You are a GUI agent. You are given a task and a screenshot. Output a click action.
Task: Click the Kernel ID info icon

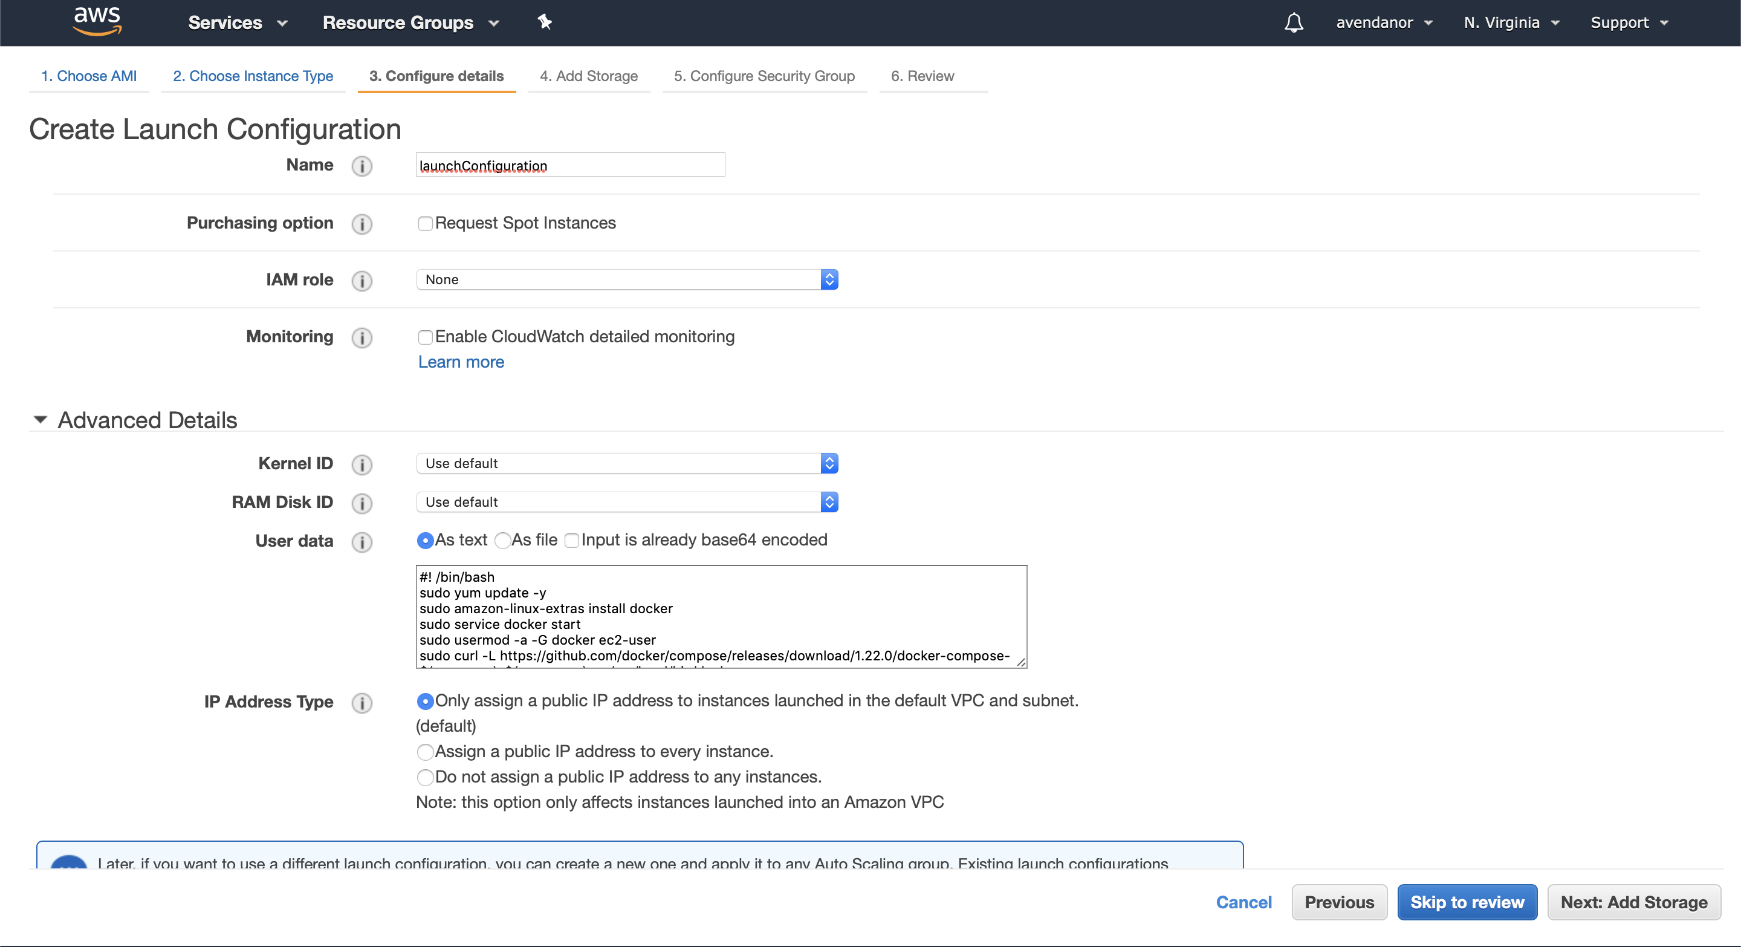[361, 464]
